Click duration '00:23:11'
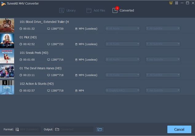Screen dimensions: 195x136 pyautogui.click(x=29, y=75)
